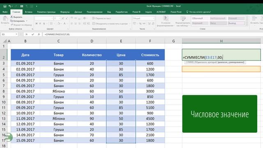Click the Cut (Вырезать) scissors button
The image size is (263, 148).
pyautogui.click(x=16, y=17)
